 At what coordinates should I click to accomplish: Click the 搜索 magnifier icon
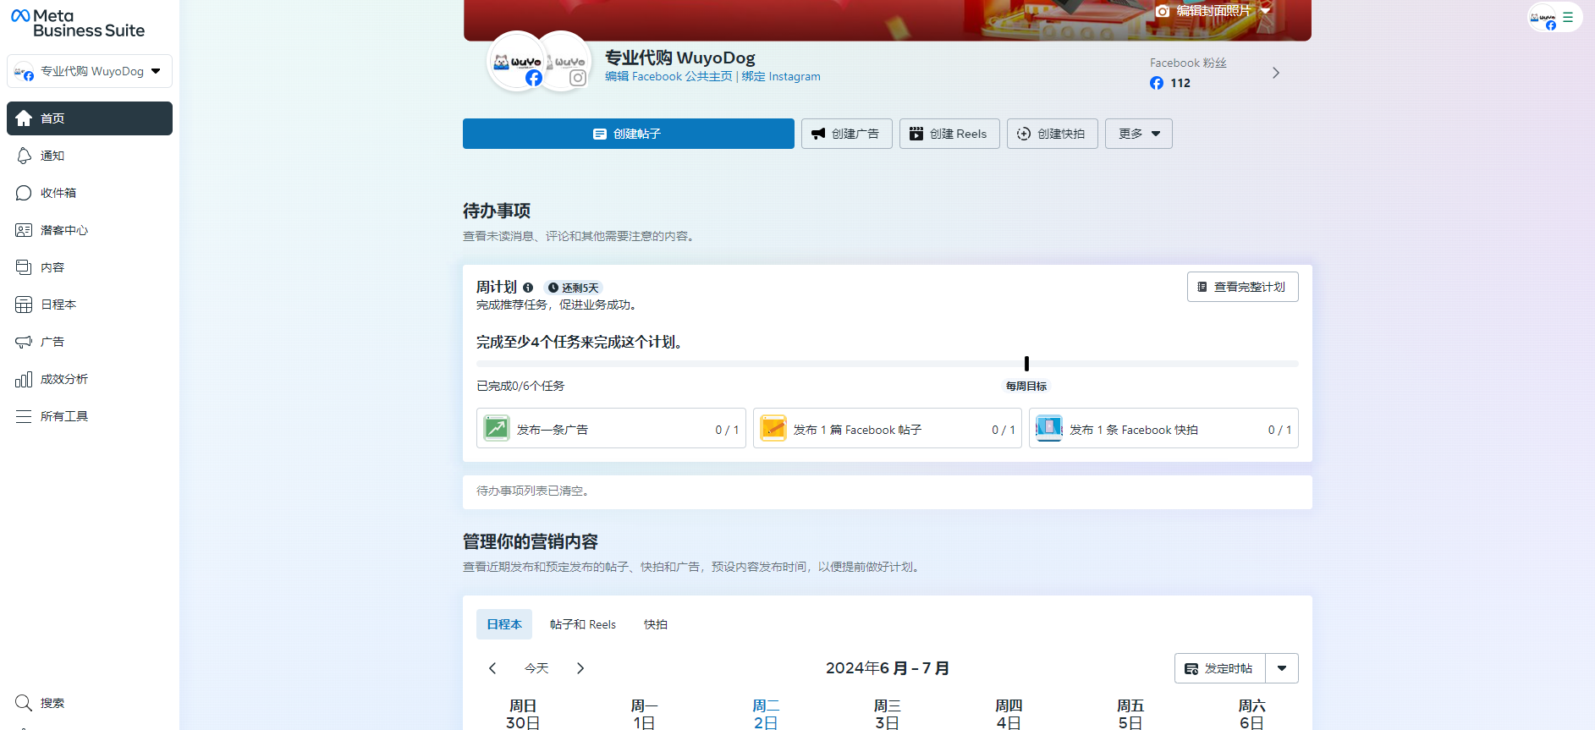[x=24, y=703]
